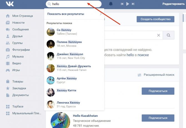Image resolution: width=186 pixels, height=128 pixels.
Task: Click news icon beside Новости
Action: coord(8,23)
